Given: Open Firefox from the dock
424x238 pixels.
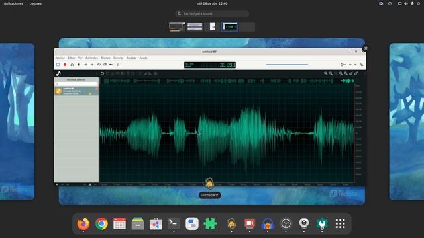Looking at the screenshot, I should [x=83, y=223].
